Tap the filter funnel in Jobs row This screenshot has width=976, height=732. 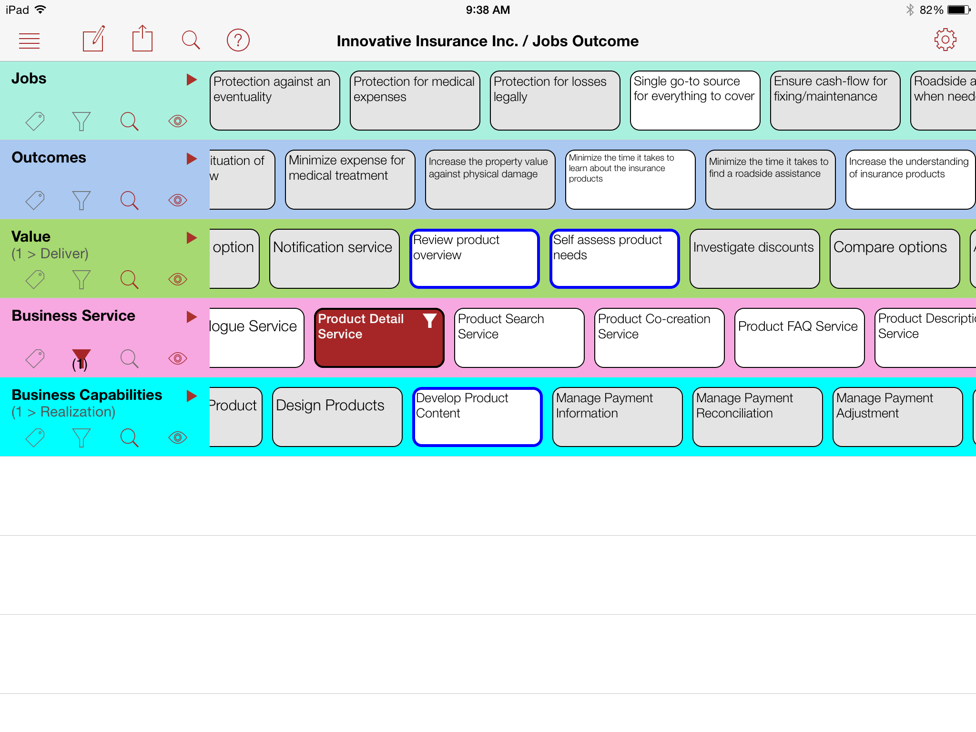81,121
